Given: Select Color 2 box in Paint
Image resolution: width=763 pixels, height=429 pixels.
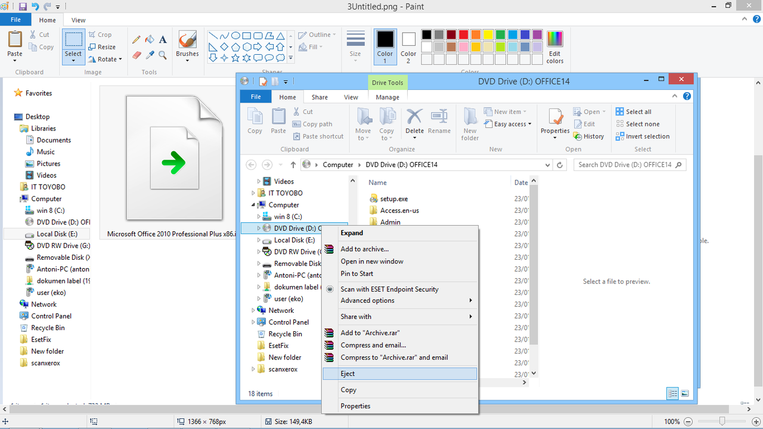Looking at the screenshot, I should coord(408,46).
